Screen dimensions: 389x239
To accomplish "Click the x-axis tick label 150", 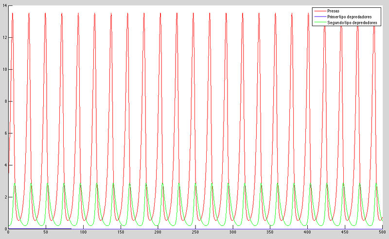I will pyautogui.click(x=120, y=233).
